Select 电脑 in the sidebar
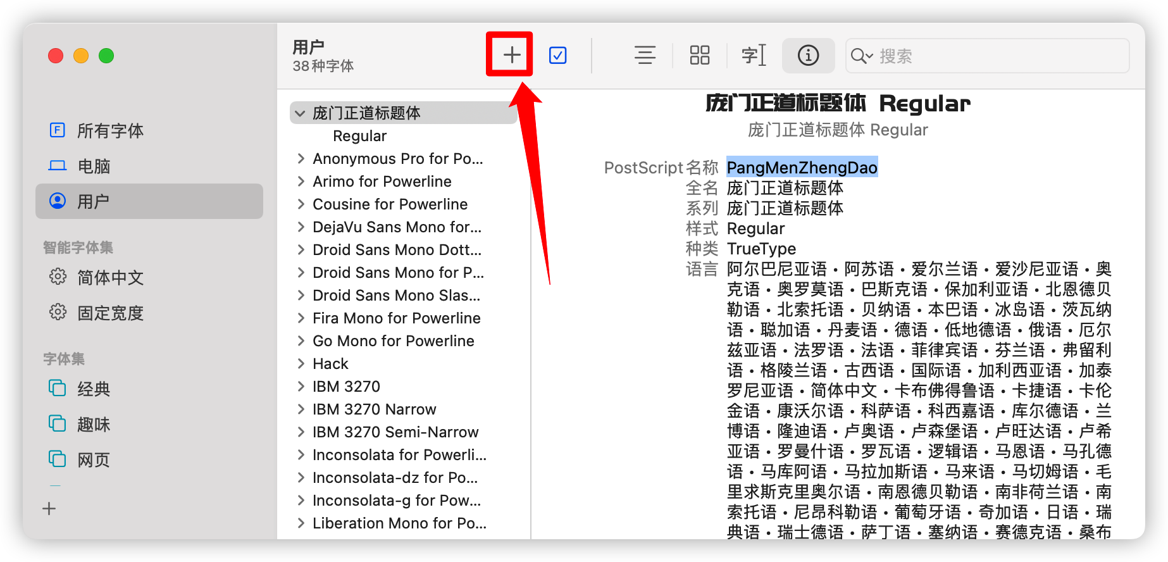This screenshot has width=1168, height=562. coord(94,166)
